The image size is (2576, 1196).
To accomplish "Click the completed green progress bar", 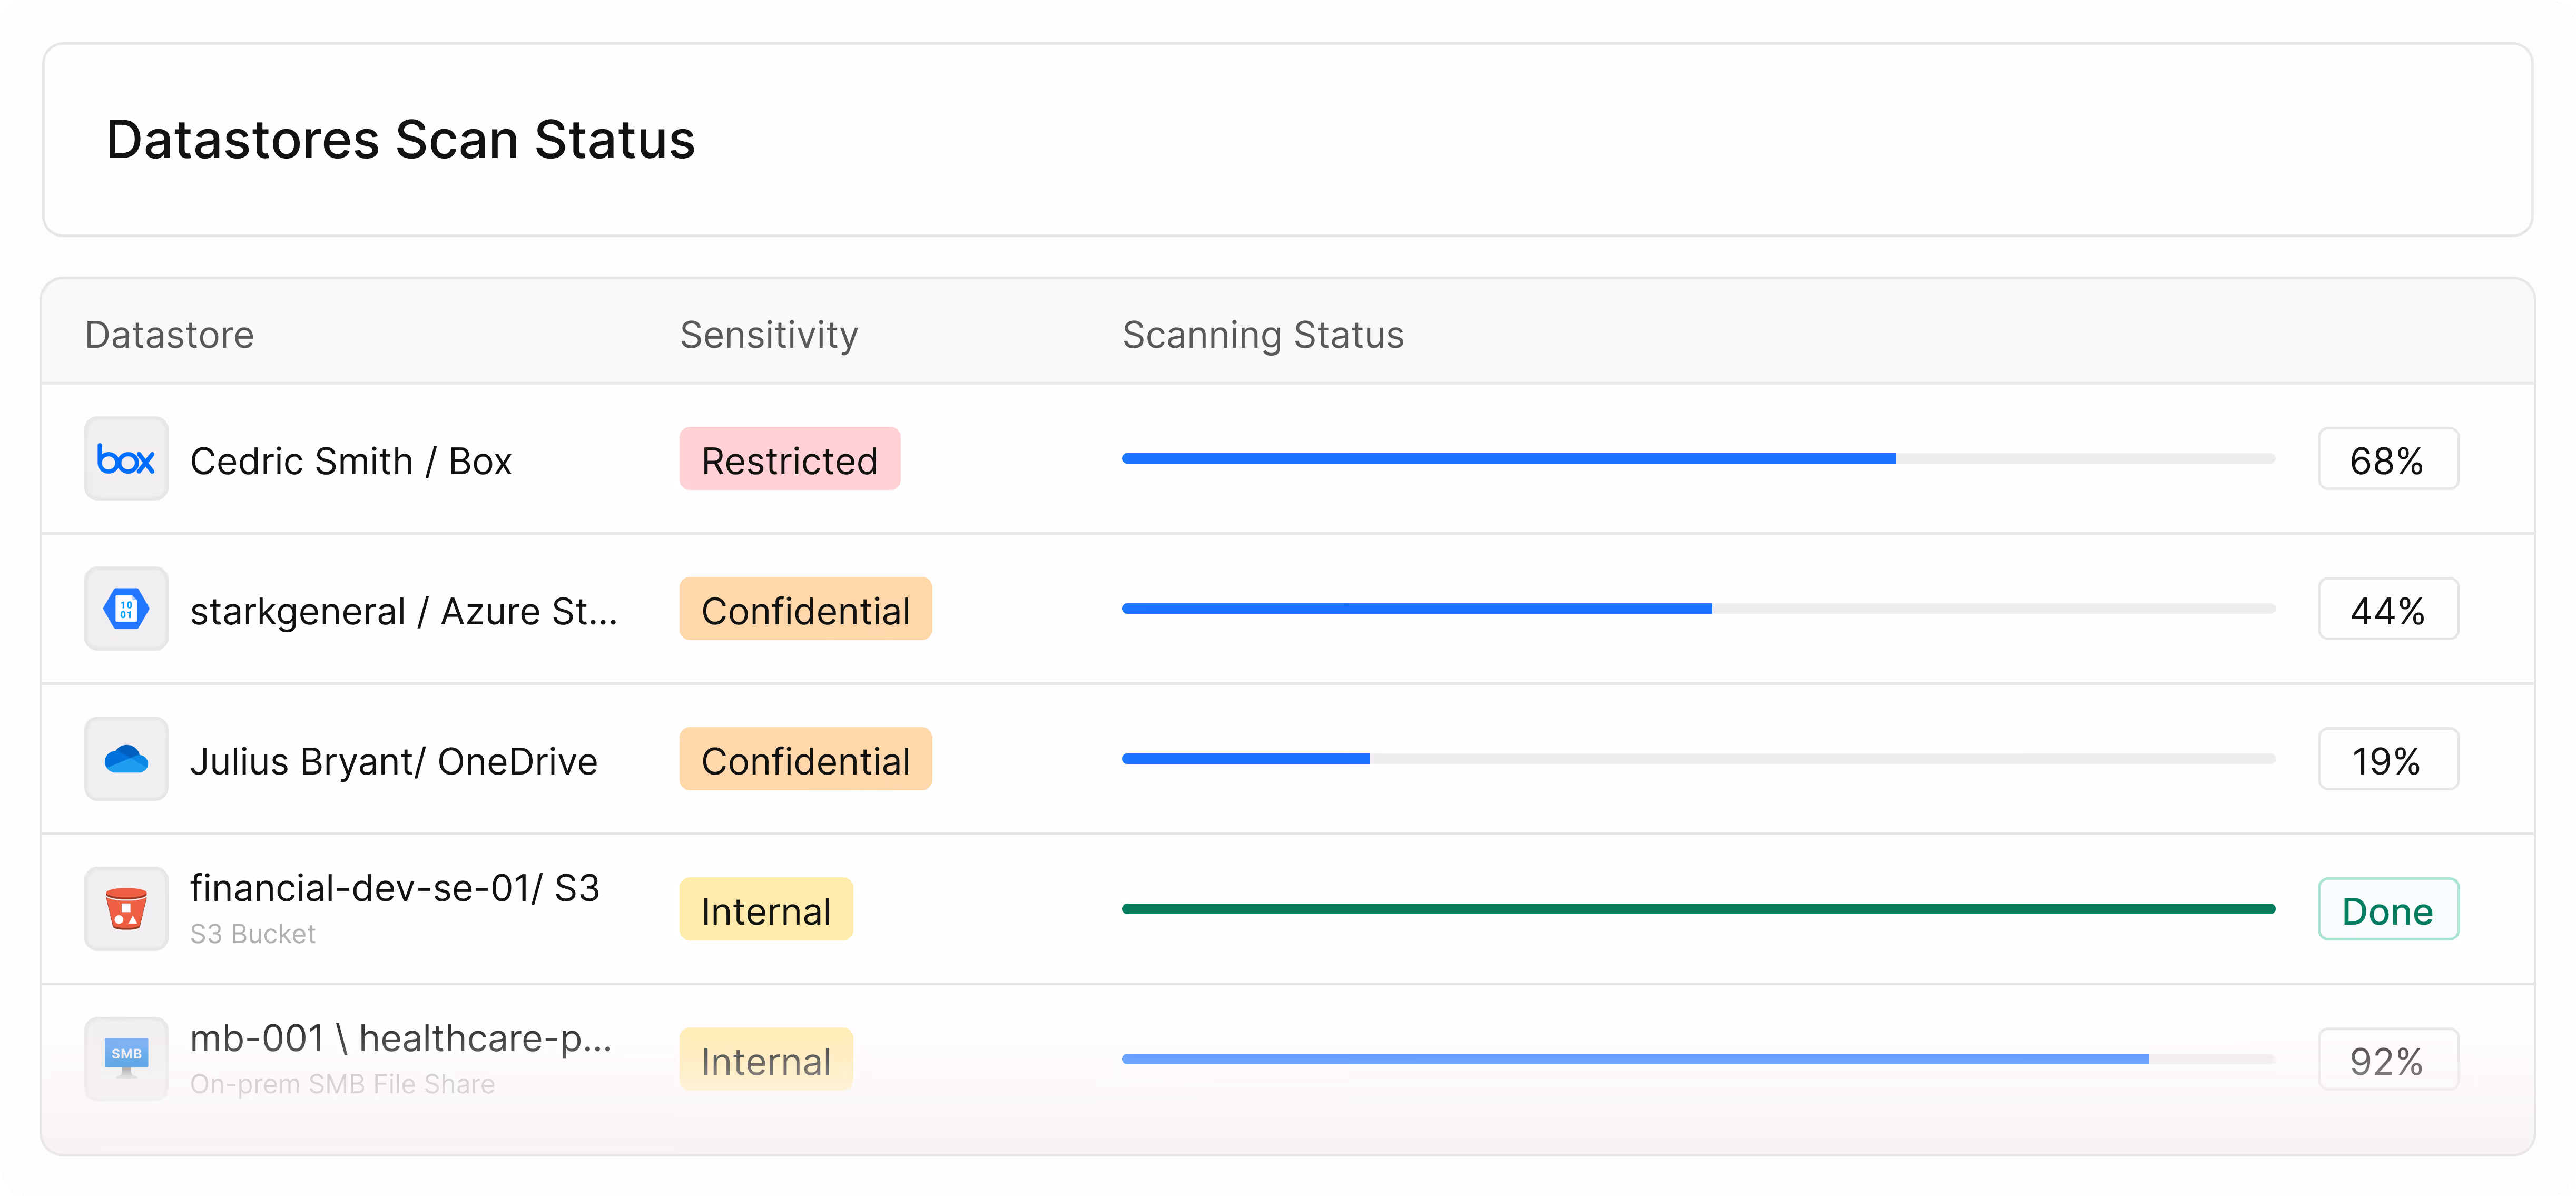I will (1697, 909).
